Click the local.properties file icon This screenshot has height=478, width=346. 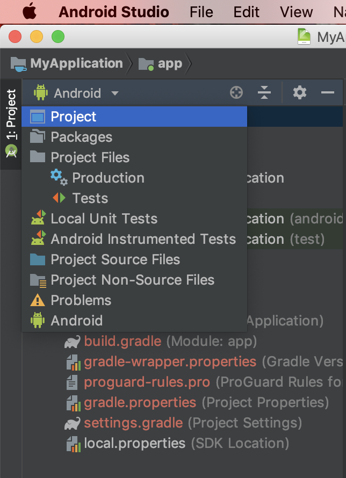pyautogui.click(x=74, y=444)
